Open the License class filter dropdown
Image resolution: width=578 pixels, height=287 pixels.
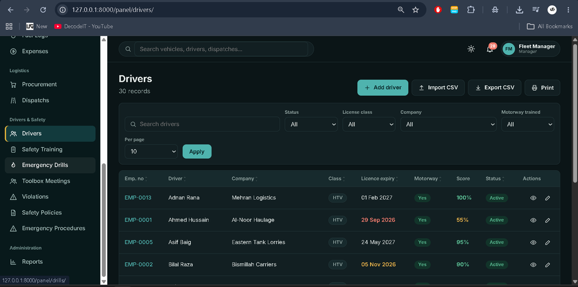point(369,124)
